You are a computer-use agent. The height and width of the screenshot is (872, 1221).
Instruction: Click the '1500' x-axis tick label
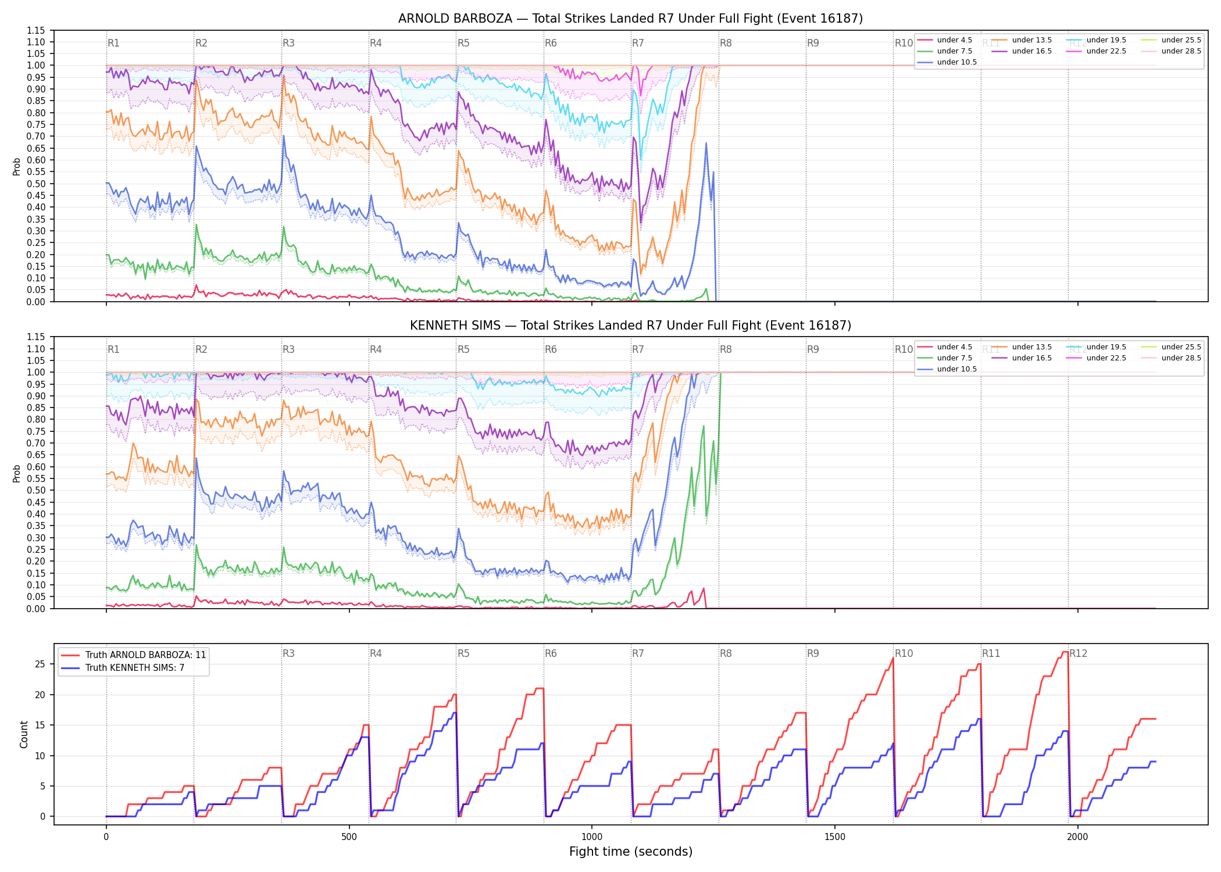pyautogui.click(x=835, y=837)
